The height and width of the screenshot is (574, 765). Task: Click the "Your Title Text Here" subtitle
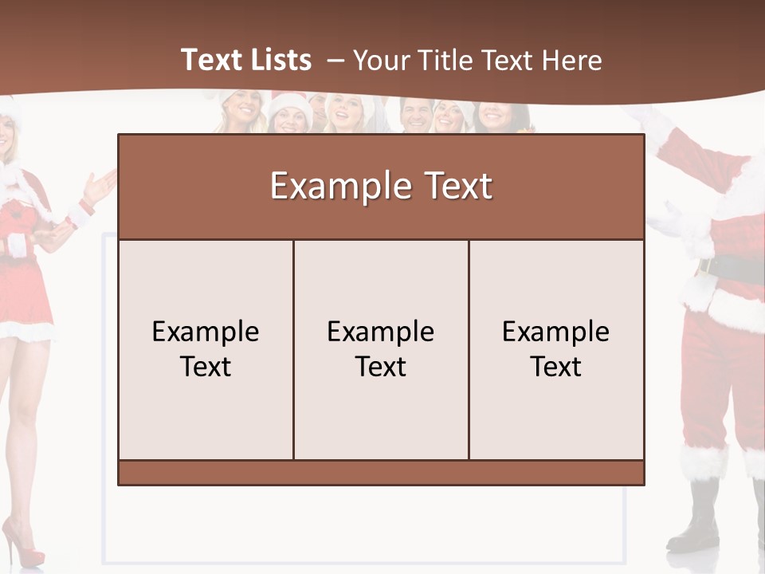[477, 61]
